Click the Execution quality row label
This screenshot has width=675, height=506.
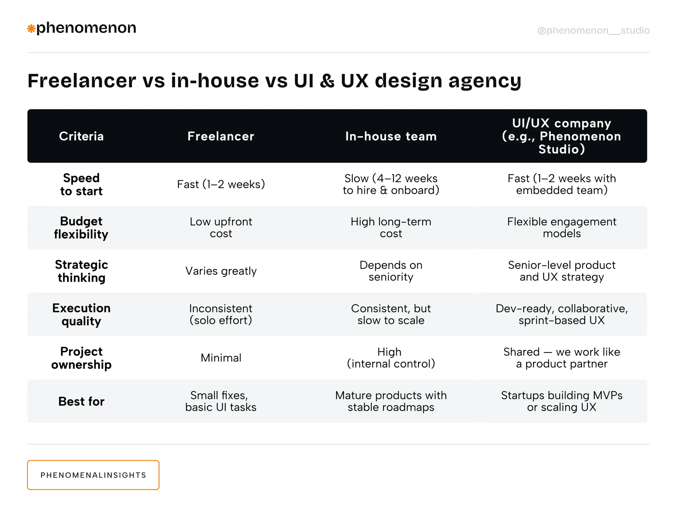81,314
